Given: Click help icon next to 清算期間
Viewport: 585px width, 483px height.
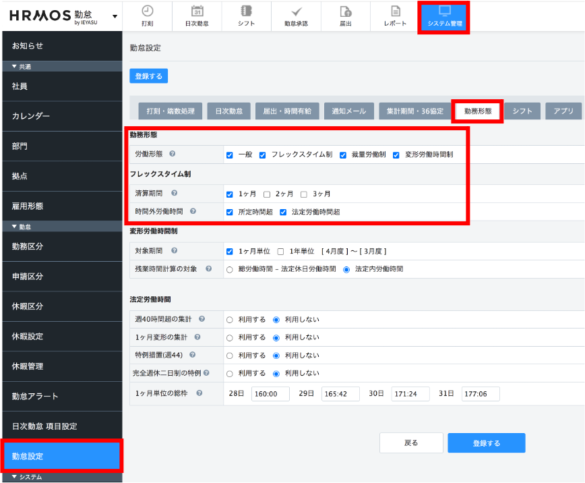Looking at the screenshot, I should click(175, 193).
